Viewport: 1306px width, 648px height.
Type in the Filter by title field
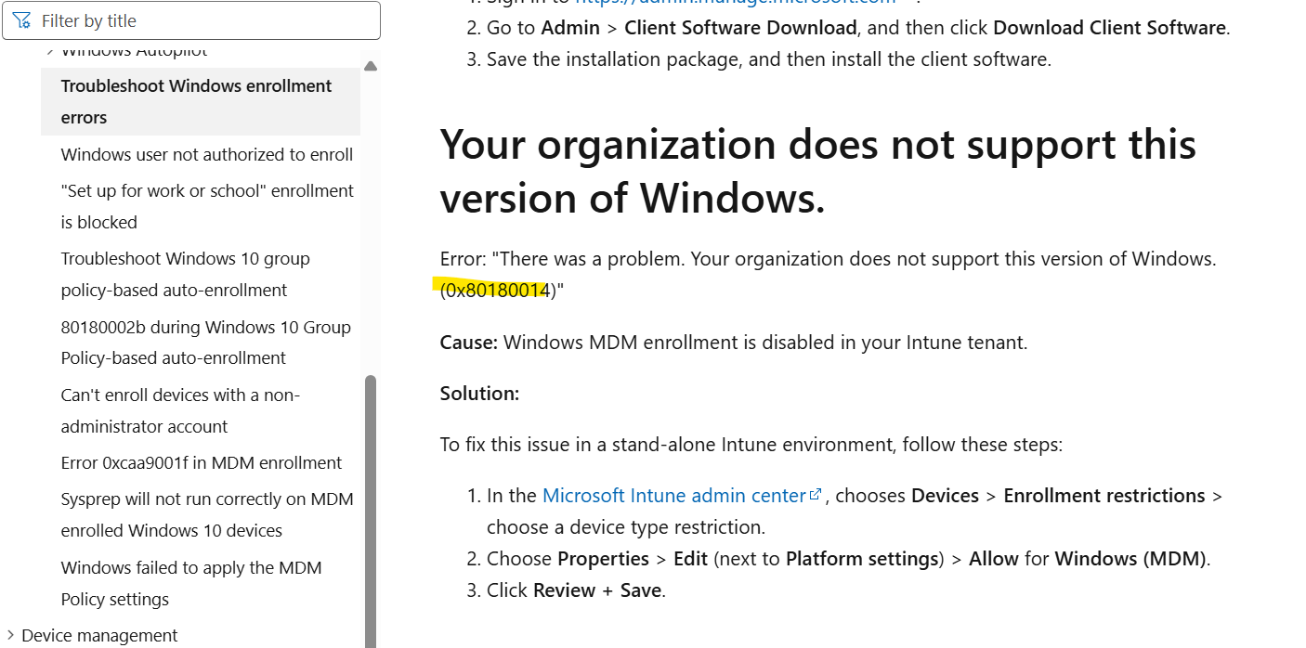[x=204, y=20]
